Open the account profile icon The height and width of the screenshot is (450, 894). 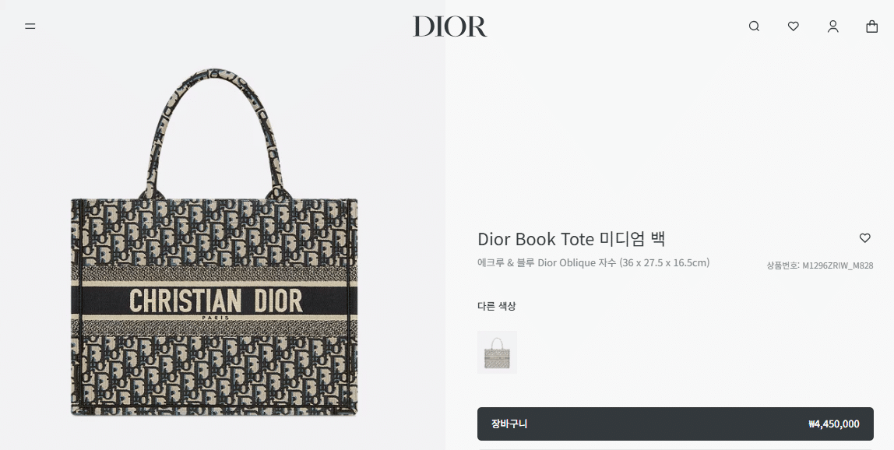click(833, 26)
